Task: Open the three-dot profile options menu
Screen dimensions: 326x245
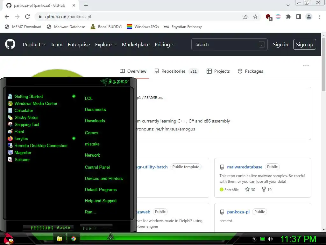Action: click(306, 66)
